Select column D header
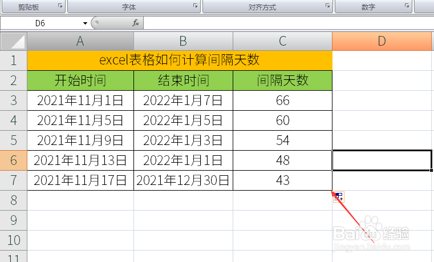 pyautogui.click(x=382, y=41)
